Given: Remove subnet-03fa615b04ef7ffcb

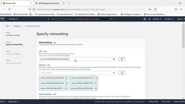Looking at the screenshot, I should pyautogui.click(x=96, y=83).
